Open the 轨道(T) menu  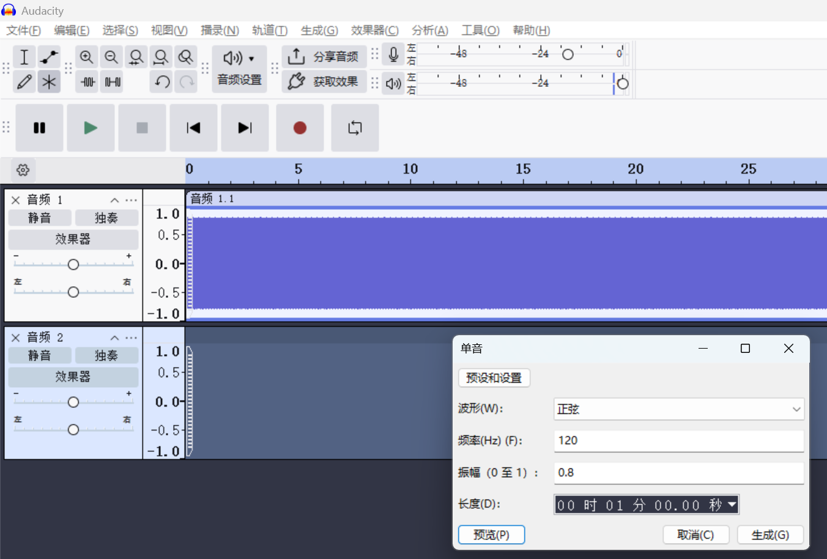click(270, 31)
